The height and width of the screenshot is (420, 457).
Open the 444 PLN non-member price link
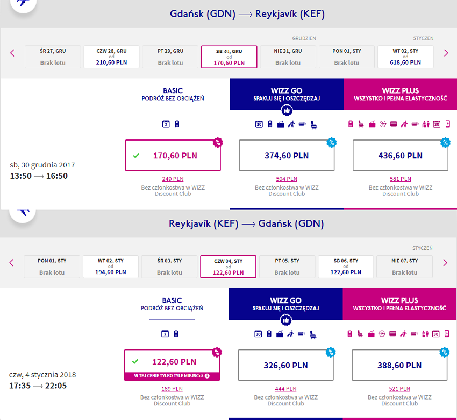pyautogui.click(x=286, y=389)
